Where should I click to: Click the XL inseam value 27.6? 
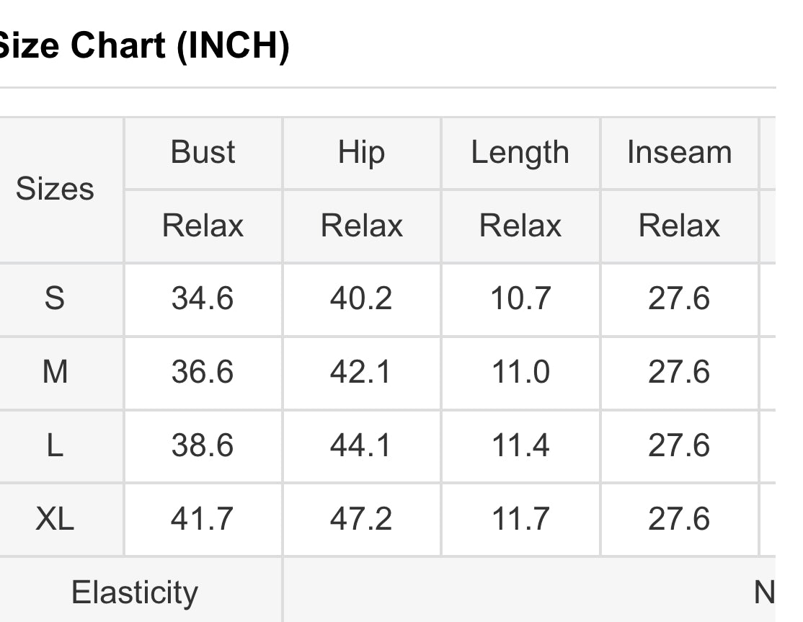[x=679, y=519]
